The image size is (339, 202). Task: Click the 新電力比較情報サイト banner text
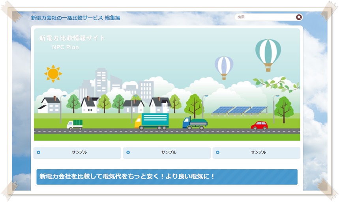tap(72, 38)
